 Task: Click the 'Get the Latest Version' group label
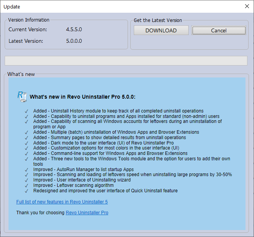(x=158, y=20)
